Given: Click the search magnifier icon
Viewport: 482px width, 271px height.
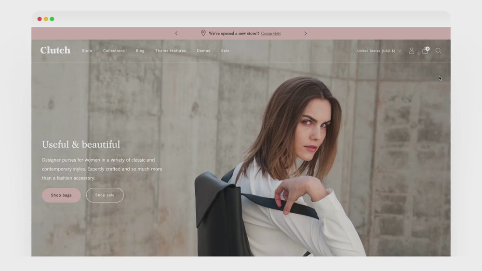Looking at the screenshot, I should point(439,51).
